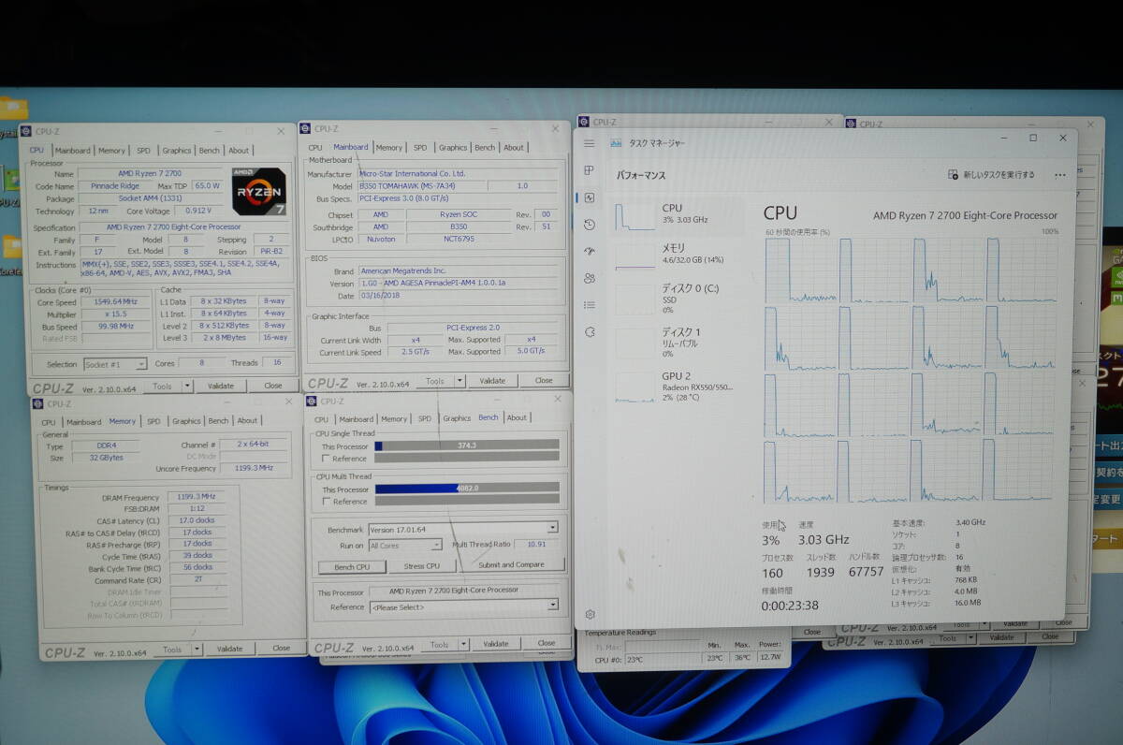Open Task Manager settings gear icon
The image size is (1123, 745).
[590, 614]
